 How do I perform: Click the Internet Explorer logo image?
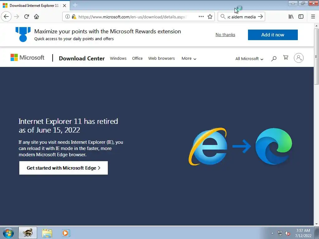pyautogui.click(x=208, y=146)
